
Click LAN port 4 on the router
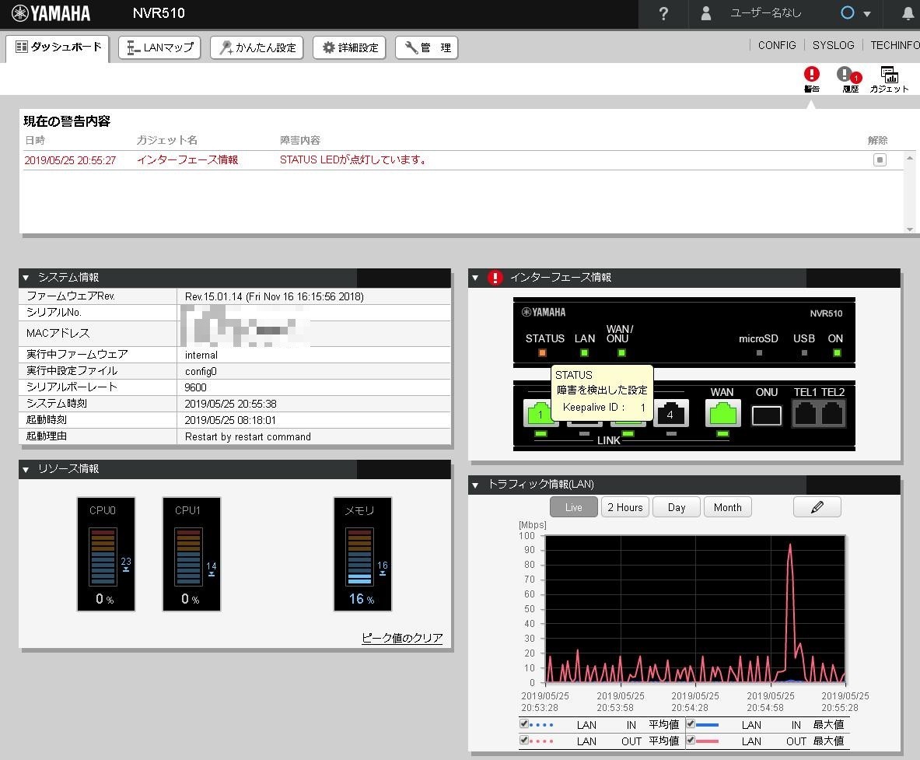[671, 414]
